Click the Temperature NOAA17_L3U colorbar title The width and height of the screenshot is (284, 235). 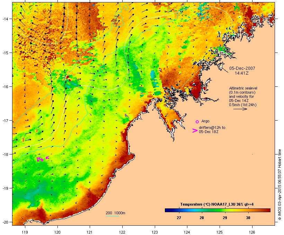pyautogui.click(x=217, y=204)
